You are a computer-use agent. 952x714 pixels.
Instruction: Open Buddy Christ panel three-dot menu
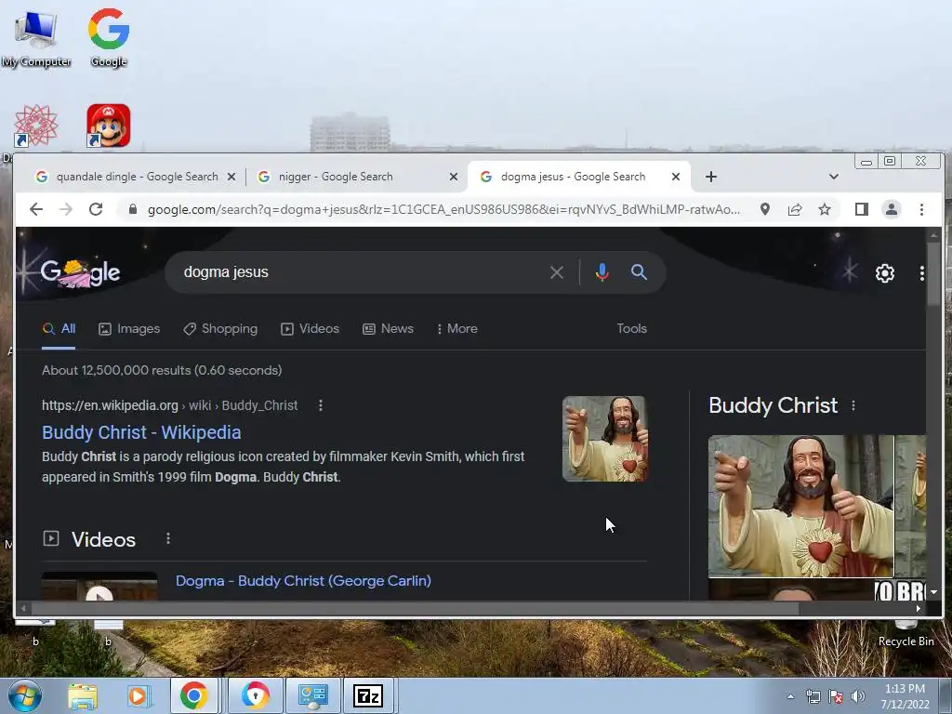click(x=853, y=405)
